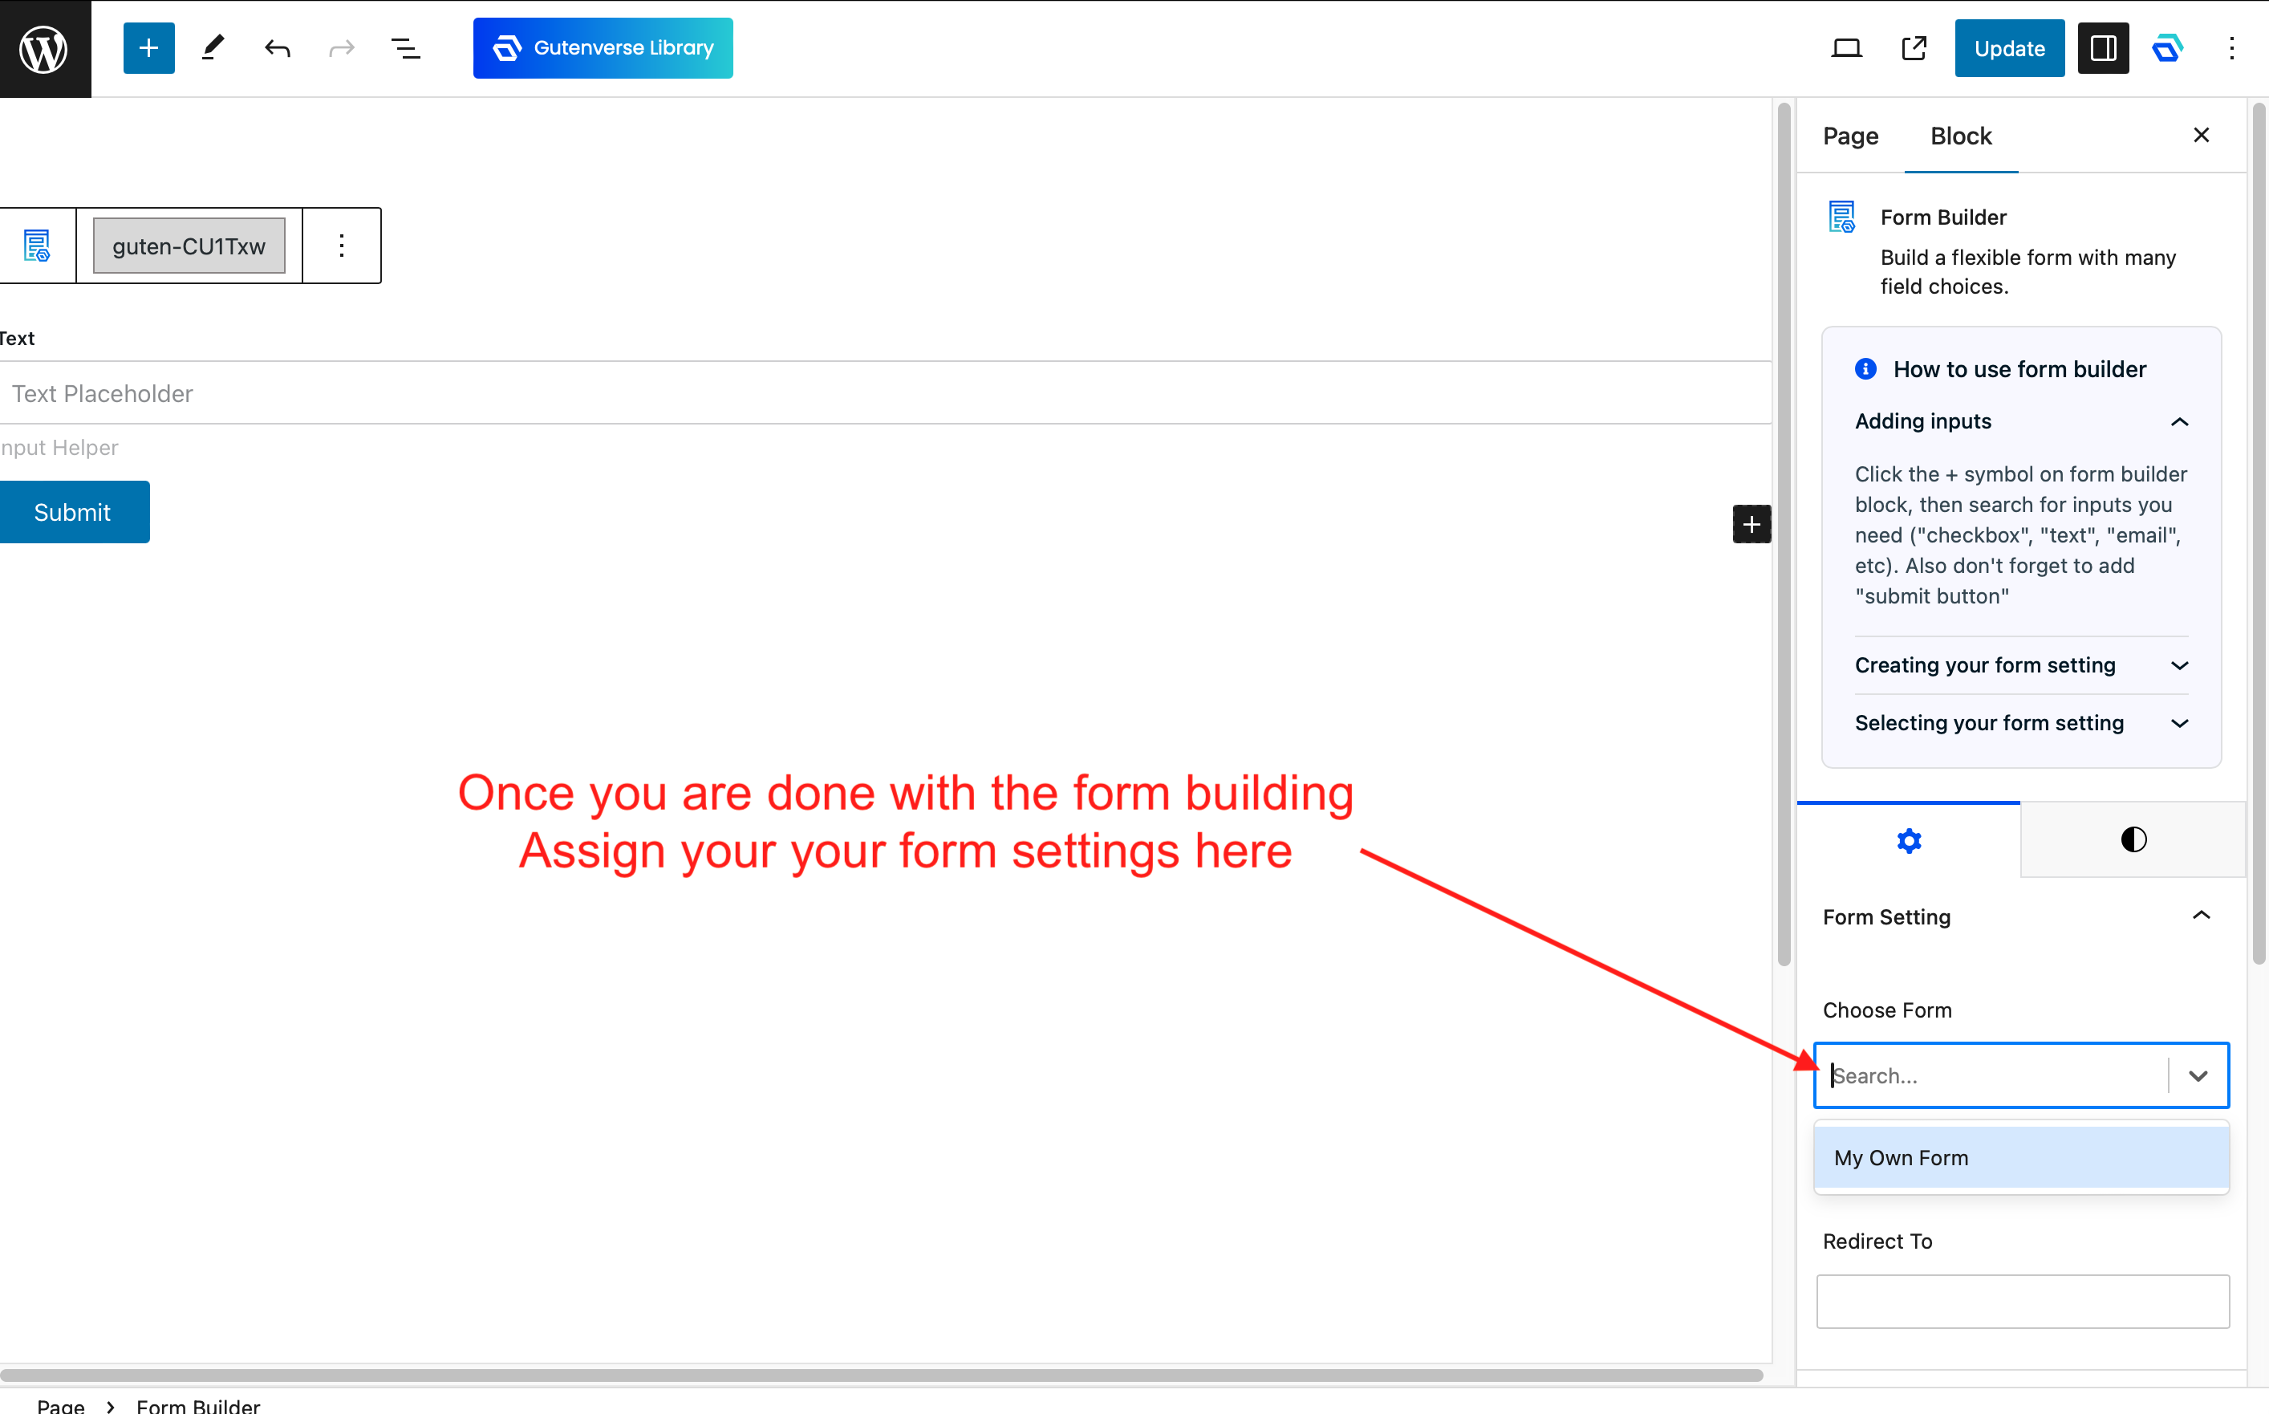This screenshot has width=2269, height=1414.
Task: Toggle the Settings sidebar panel button
Action: (x=2103, y=49)
